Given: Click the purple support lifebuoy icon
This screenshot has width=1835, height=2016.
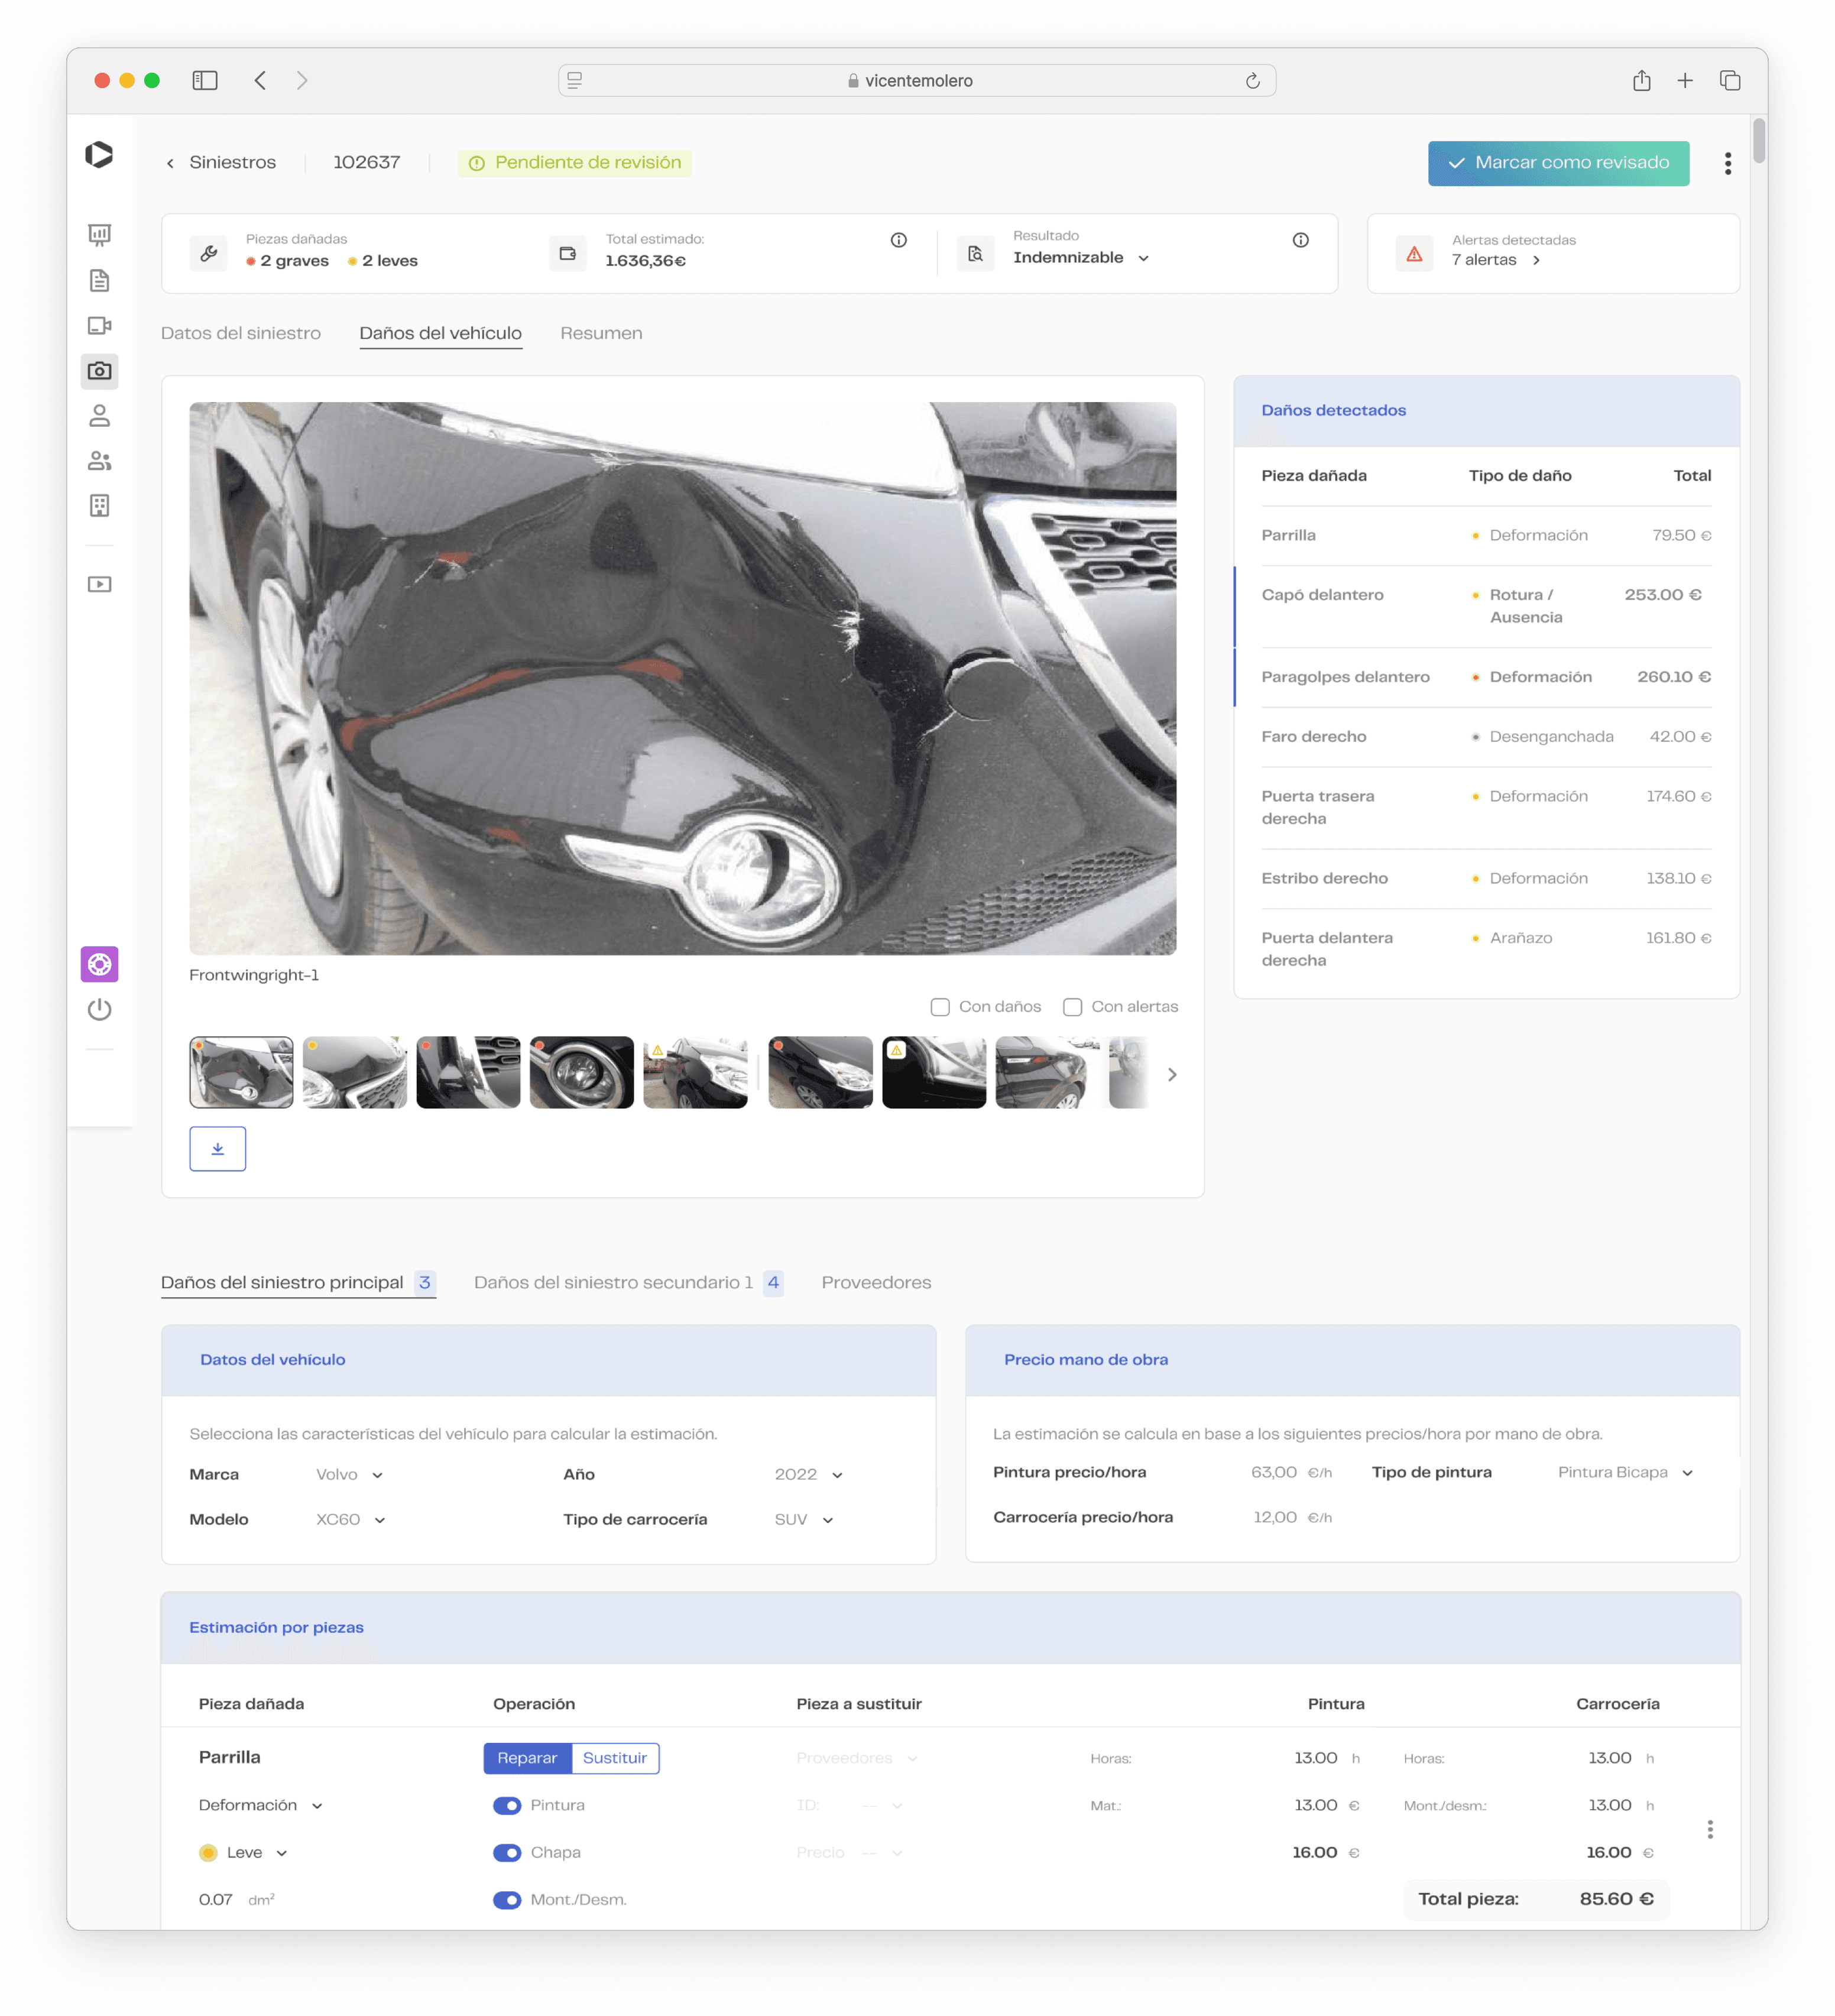Looking at the screenshot, I should point(99,964).
